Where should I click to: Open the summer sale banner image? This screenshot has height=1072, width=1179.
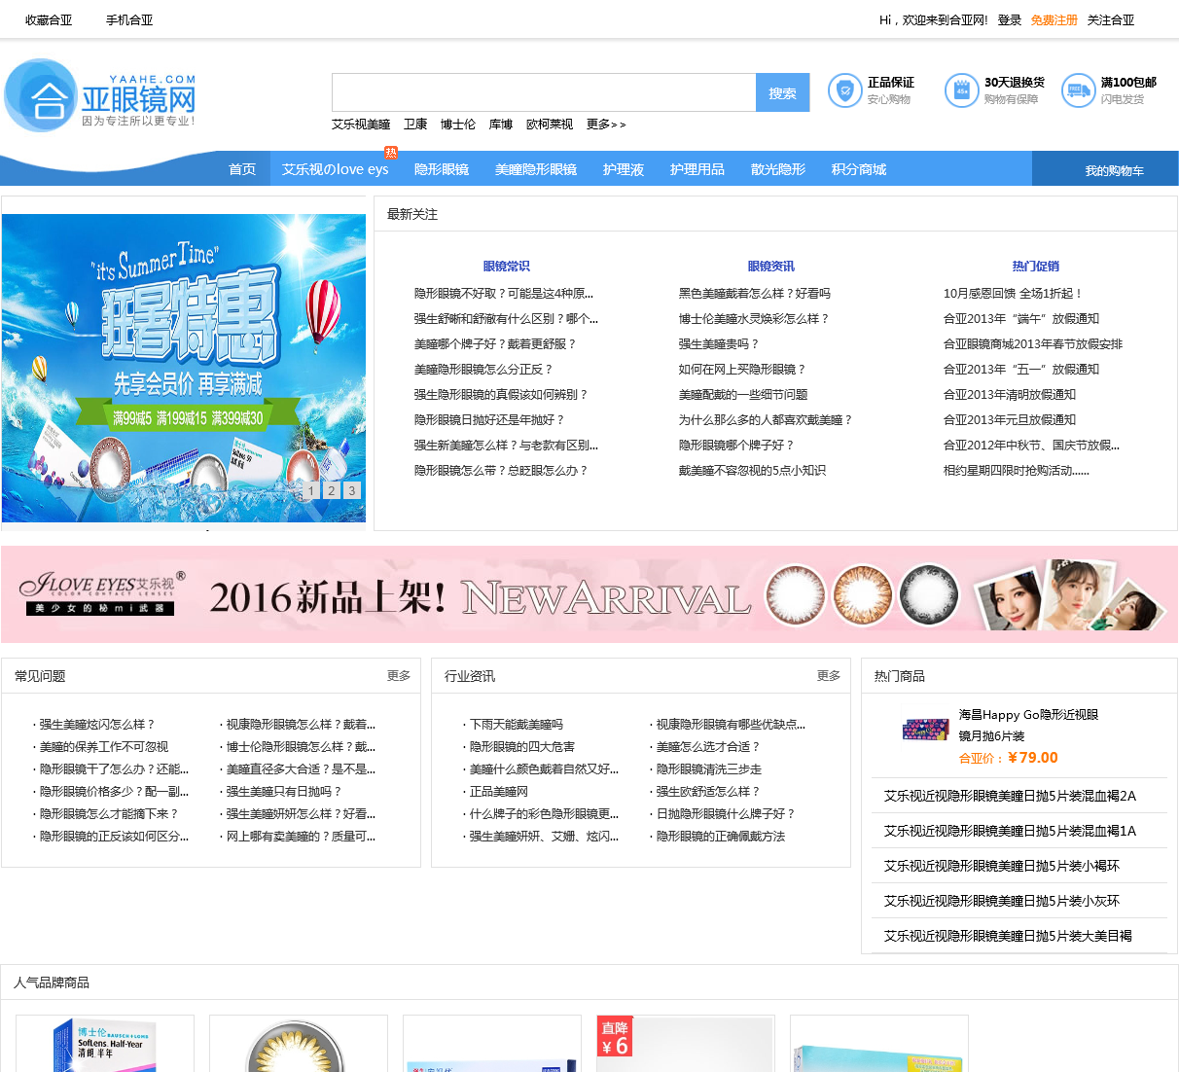point(184,368)
